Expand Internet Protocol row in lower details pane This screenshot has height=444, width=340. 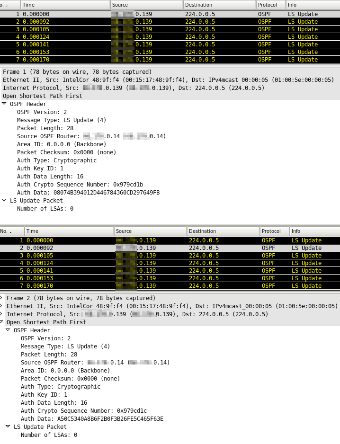point(1,314)
